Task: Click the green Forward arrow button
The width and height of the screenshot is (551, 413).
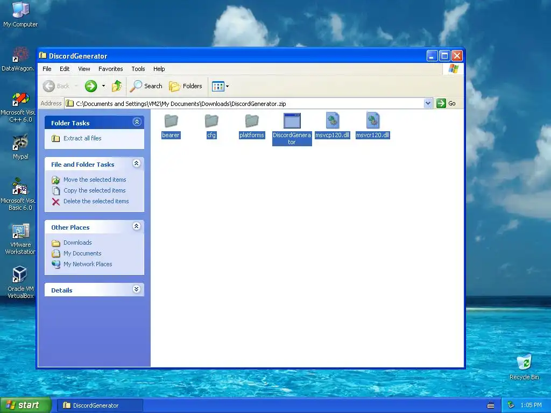Action: [x=91, y=86]
